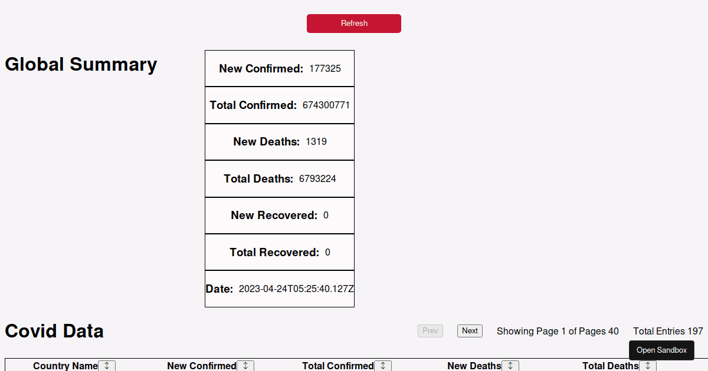Select the Total Confirmed value 674300771

(326, 105)
